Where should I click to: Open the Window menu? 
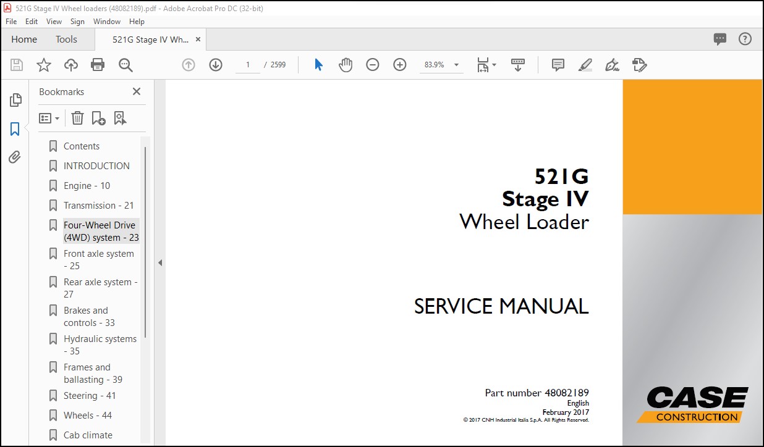tap(107, 21)
